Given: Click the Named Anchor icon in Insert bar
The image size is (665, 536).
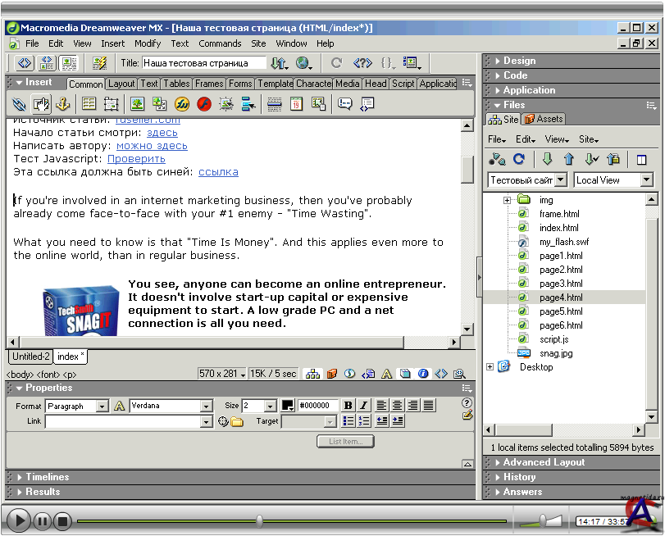Looking at the screenshot, I should coord(62,104).
